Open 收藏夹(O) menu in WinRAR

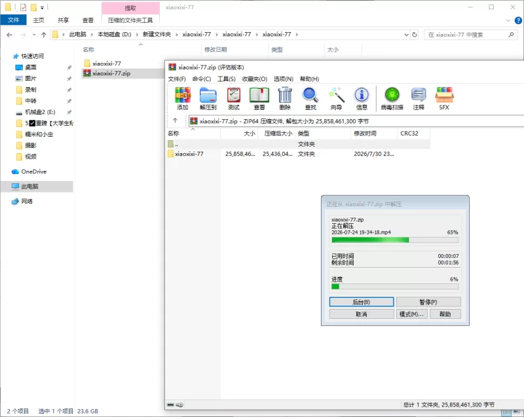255,79
